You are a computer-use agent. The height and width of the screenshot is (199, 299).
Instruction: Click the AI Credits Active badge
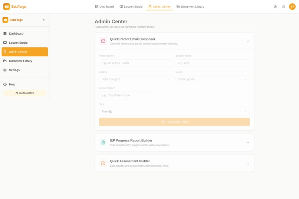[x=25, y=93]
